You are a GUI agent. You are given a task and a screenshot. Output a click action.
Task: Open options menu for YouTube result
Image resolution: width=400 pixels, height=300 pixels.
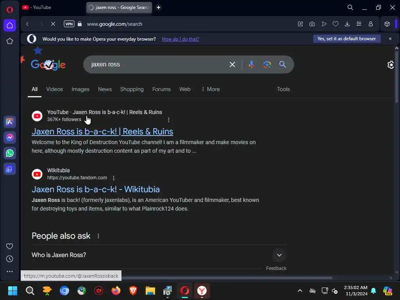(x=169, y=120)
